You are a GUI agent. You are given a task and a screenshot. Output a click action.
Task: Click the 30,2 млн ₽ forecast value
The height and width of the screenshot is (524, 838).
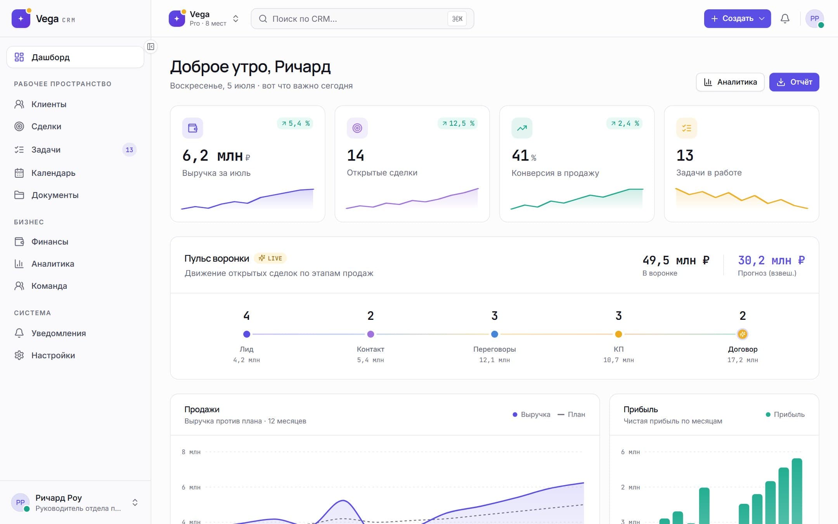pos(771,260)
